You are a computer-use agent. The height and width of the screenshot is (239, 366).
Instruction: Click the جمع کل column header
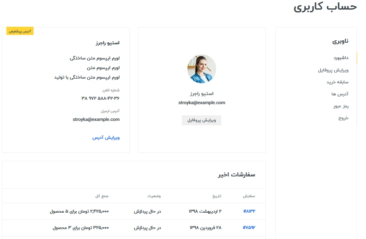point(102,196)
